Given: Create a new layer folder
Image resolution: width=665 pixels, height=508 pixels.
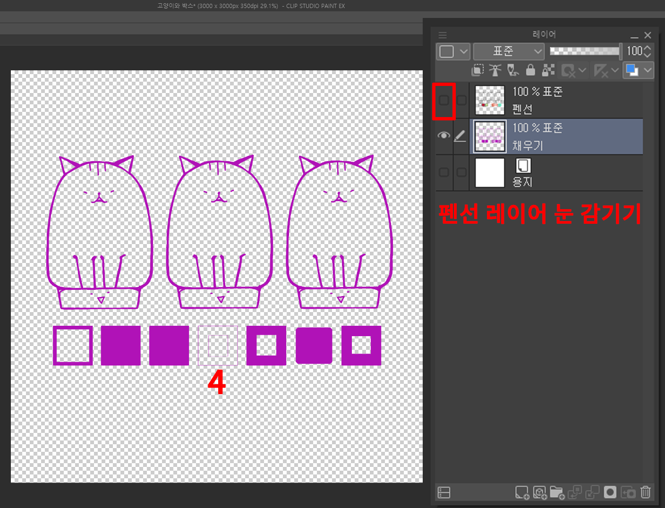Looking at the screenshot, I should click(x=557, y=492).
